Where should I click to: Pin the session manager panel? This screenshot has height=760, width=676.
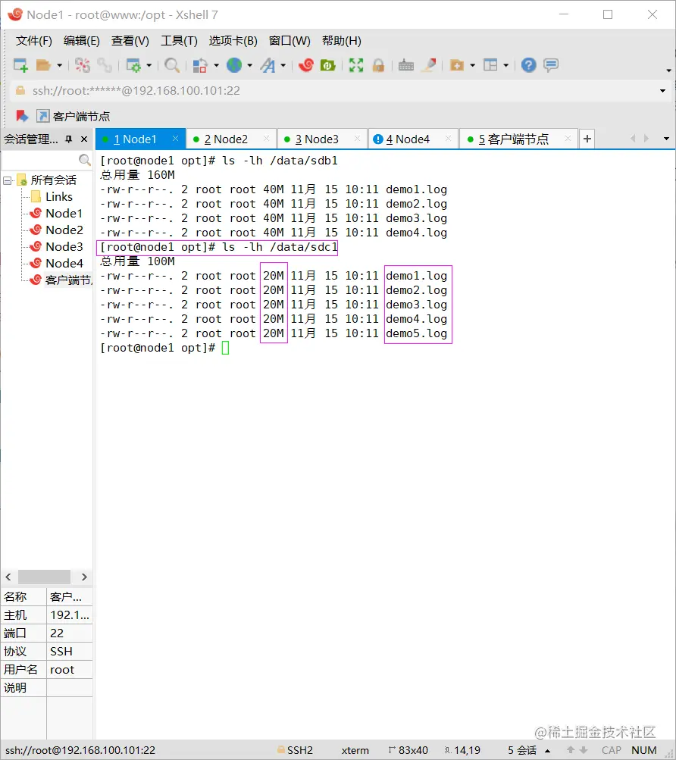[69, 139]
